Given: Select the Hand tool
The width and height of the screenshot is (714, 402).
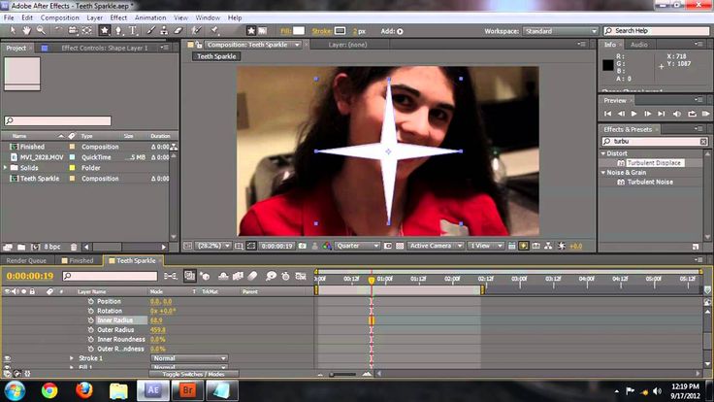Looking at the screenshot, I should point(26,30).
